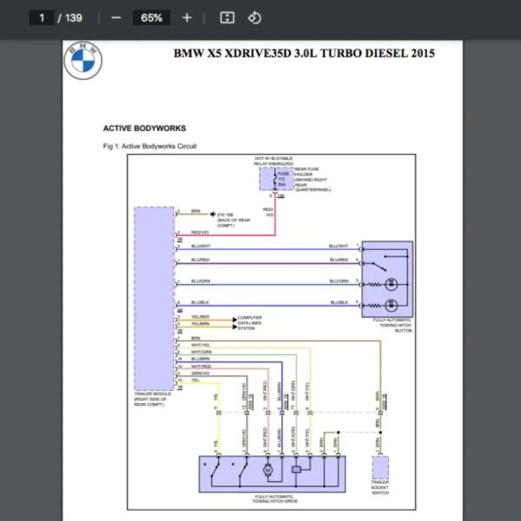The image size is (521, 521).
Task: Click the Rear Fuse Holder label
Action: [308, 176]
